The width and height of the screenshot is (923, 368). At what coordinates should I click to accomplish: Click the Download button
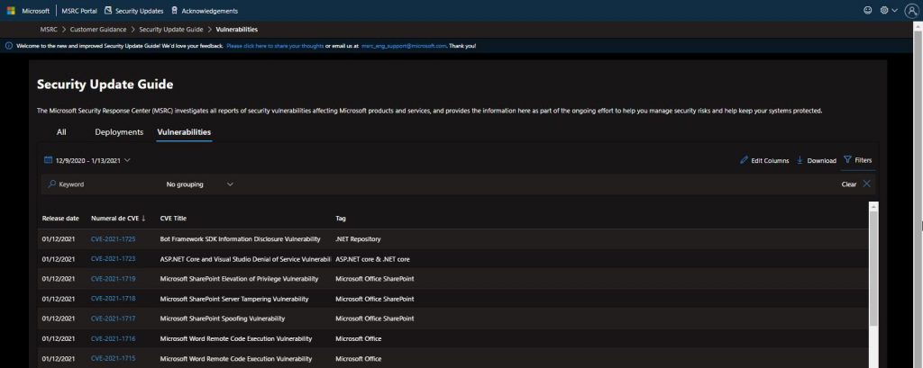coord(817,160)
